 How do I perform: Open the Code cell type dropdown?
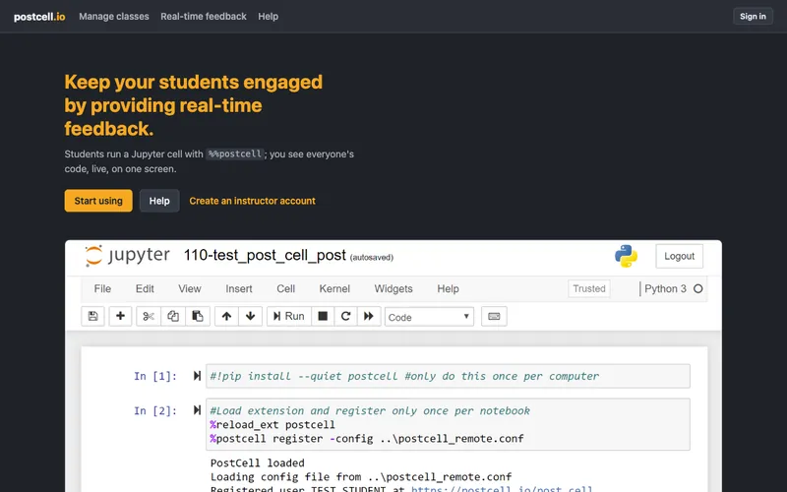click(429, 317)
